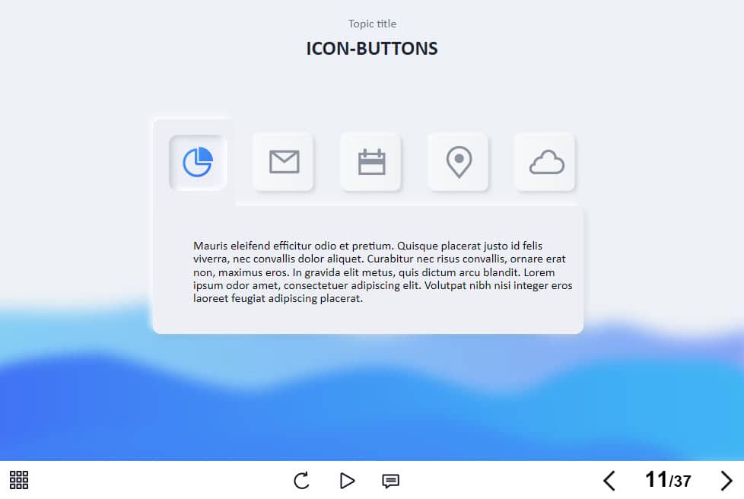Select the pie chart icon button
The image size is (744, 499).
coord(198,162)
